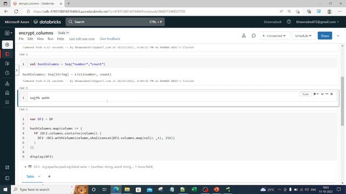Open File Explorer from taskbar
Image resolution: width=346 pixels, height=194 pixels.
[127, 189]
